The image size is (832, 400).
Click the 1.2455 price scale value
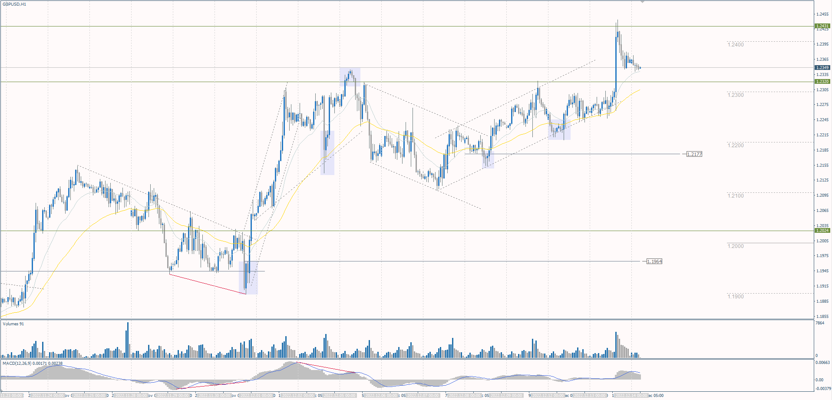point(822,14)
